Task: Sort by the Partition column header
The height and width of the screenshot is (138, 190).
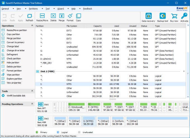Action: click(50, 26)
